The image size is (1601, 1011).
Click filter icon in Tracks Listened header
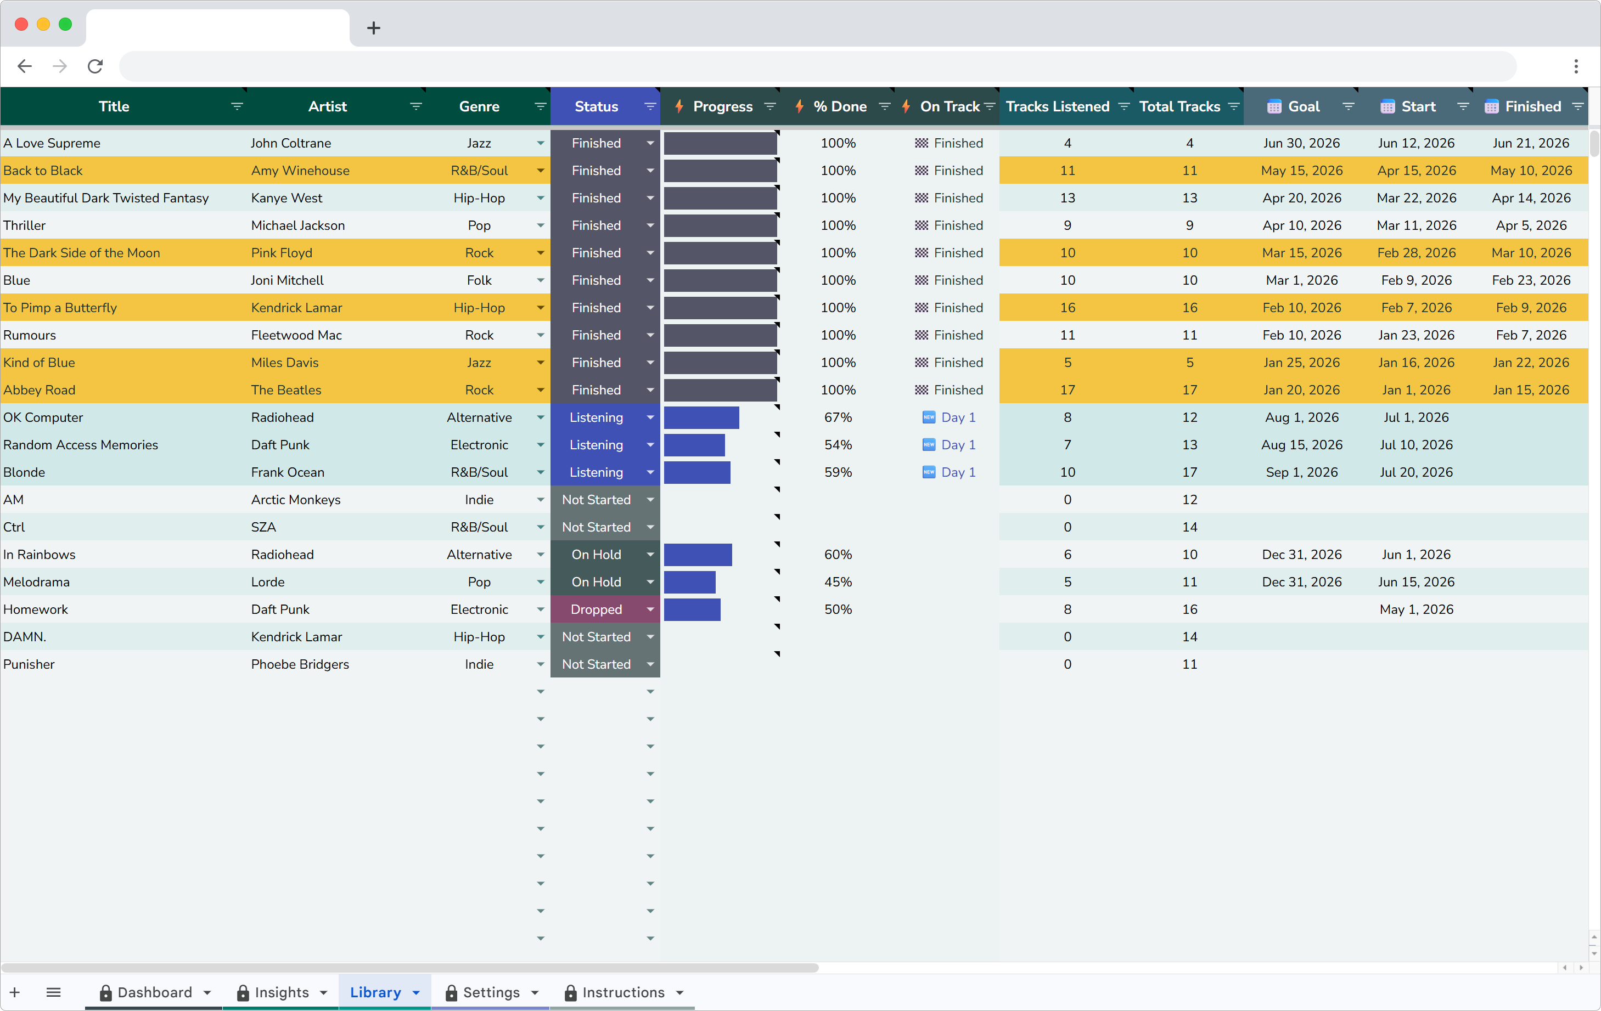point(1123,106)
